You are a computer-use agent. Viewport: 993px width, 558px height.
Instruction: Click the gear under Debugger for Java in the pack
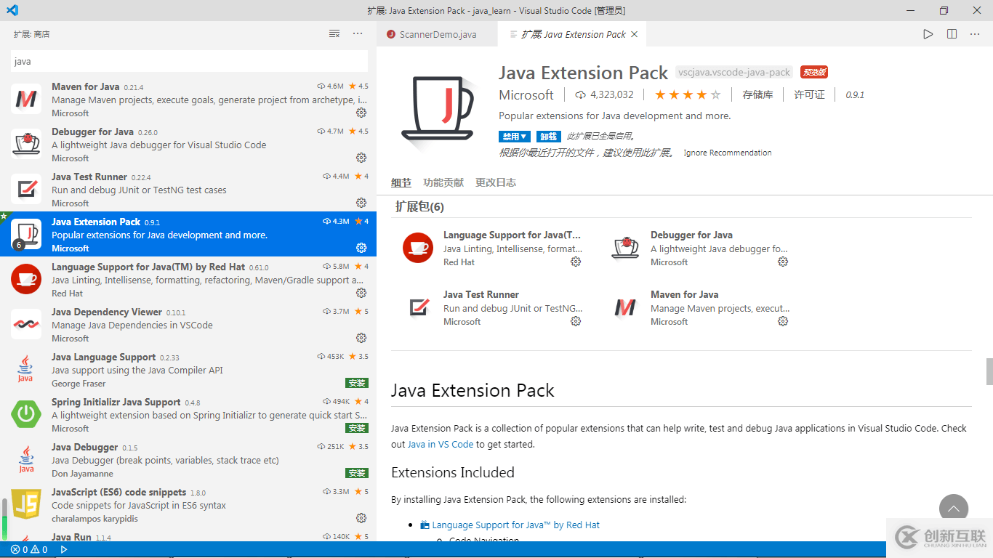pyautogui.click(x=783, y=262)
